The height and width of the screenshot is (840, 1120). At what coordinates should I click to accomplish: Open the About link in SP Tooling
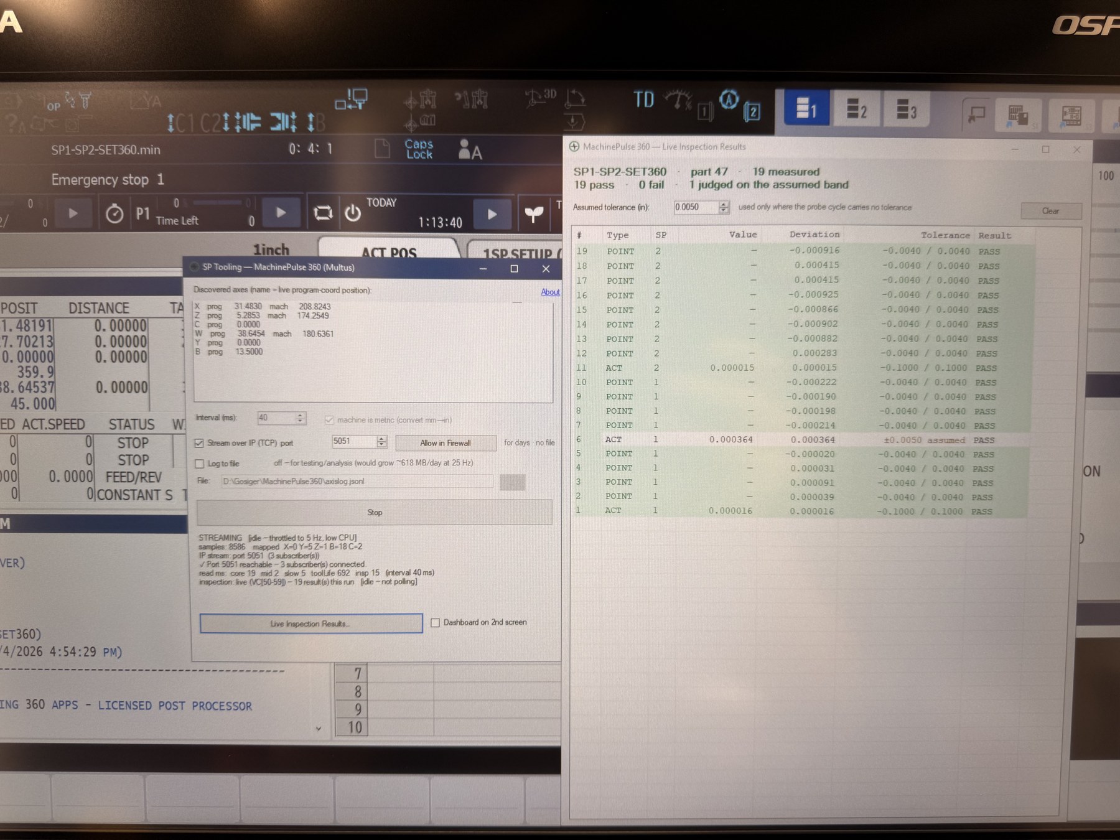(x=550, y=292)
